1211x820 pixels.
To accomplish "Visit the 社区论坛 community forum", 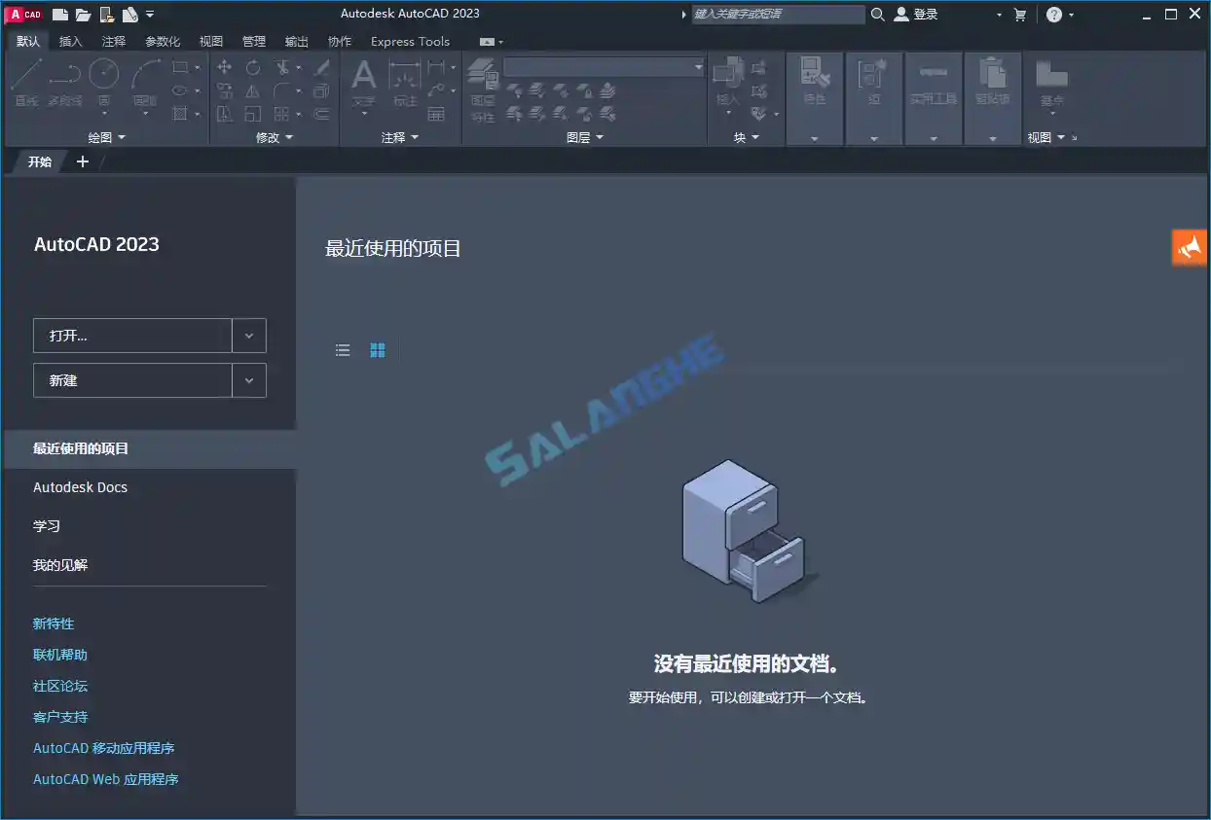I will (59, 685).
